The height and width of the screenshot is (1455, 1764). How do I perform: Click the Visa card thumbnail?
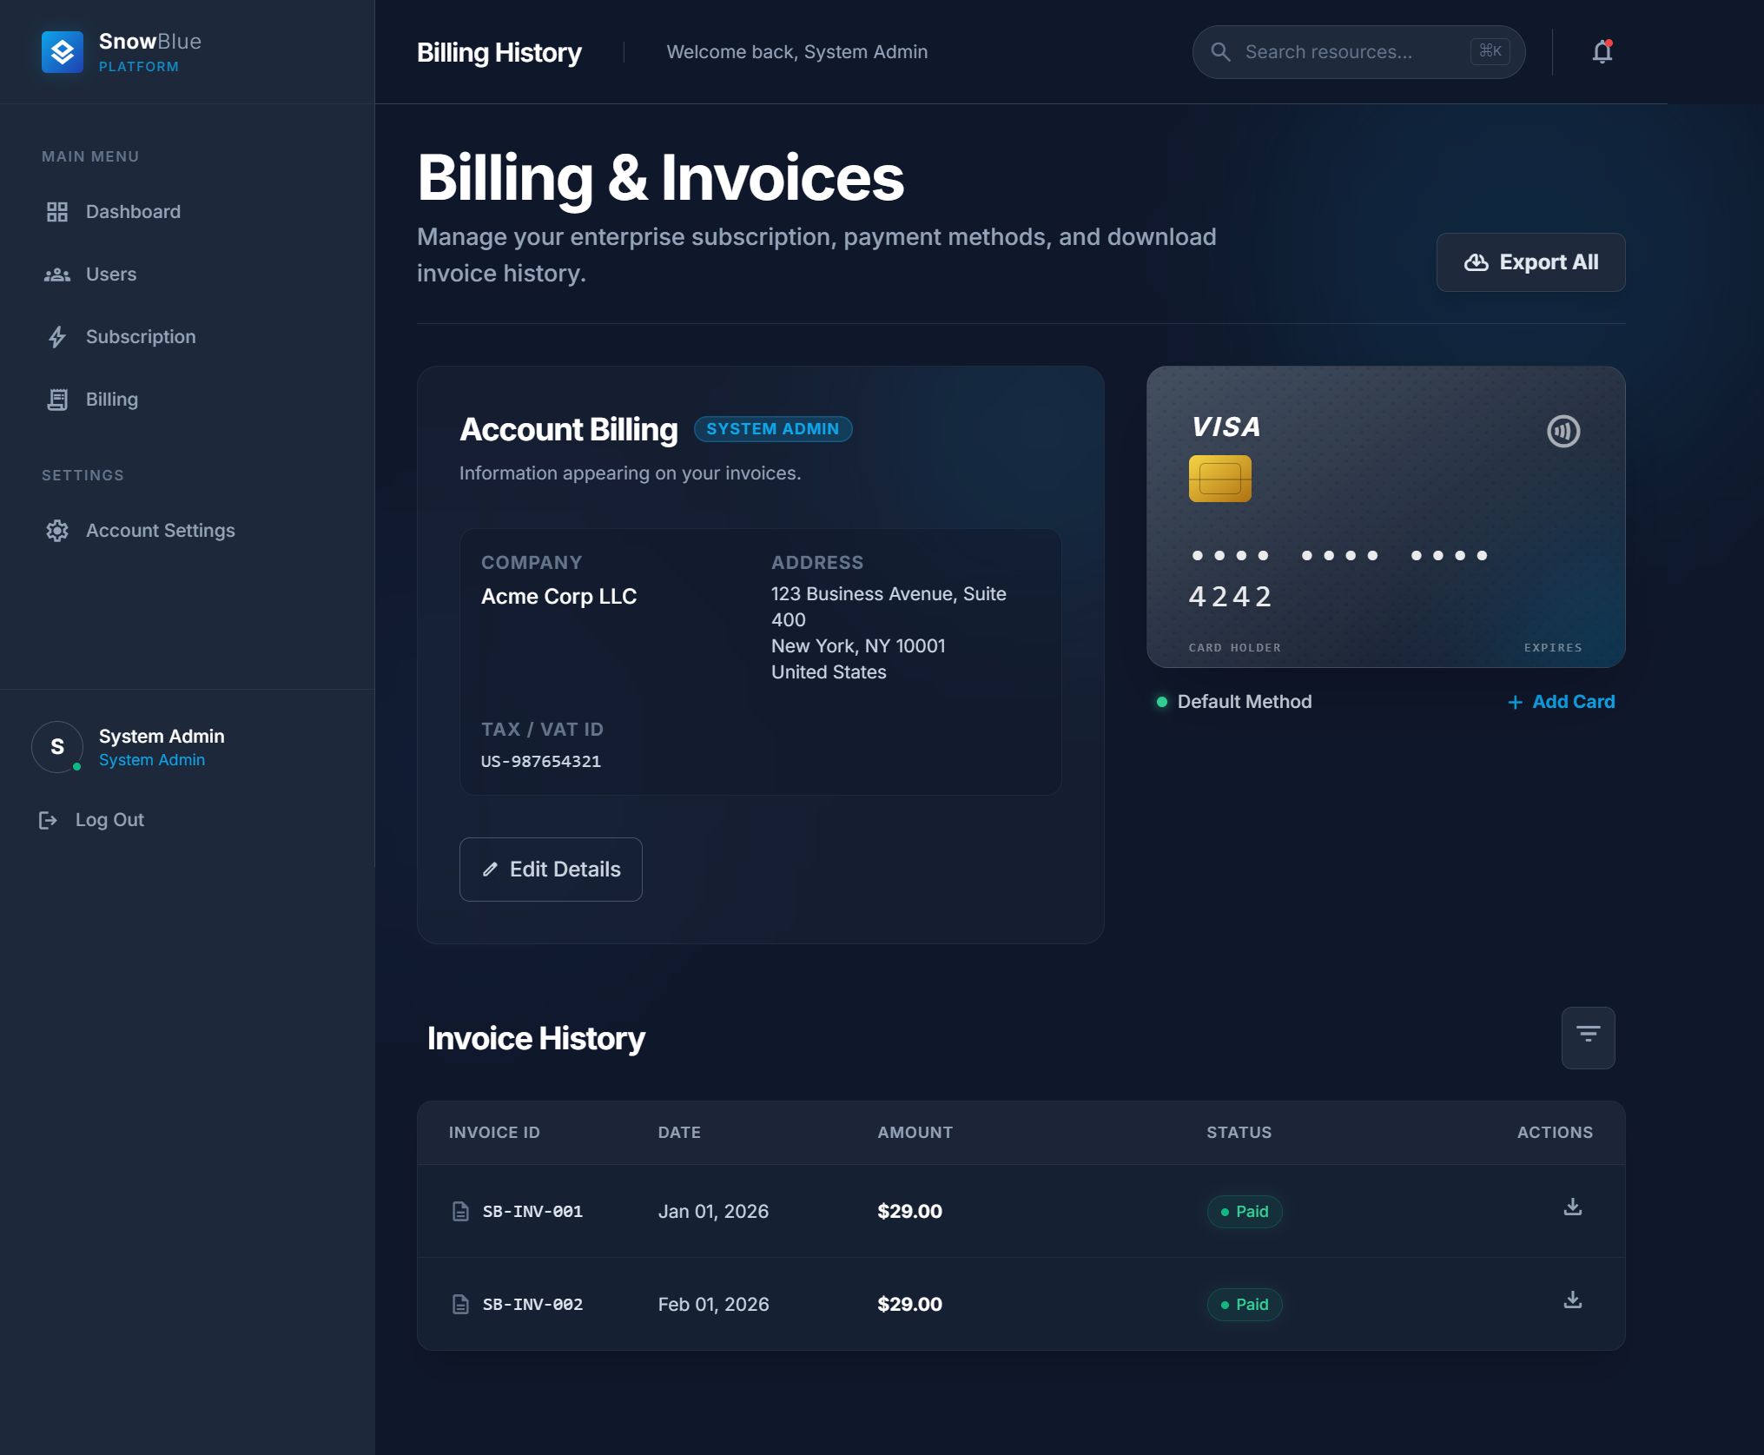tap(1385, 517)
